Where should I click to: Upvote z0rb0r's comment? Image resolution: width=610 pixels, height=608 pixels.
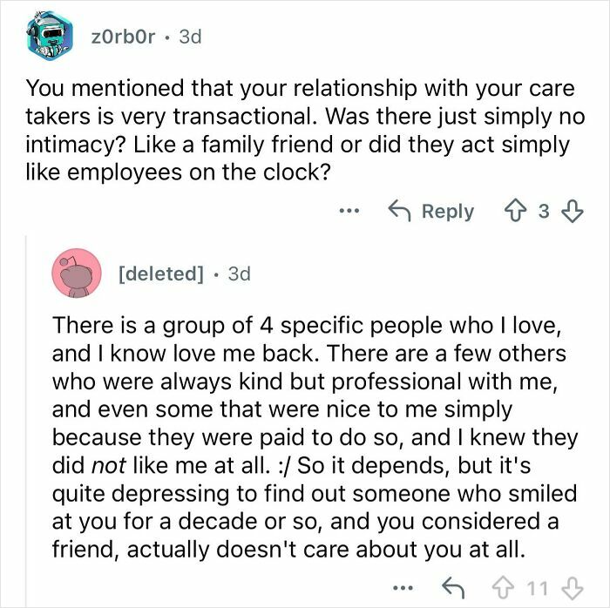(518, 212)
